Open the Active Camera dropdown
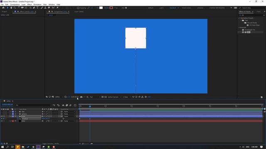This screenshot has width=266, height=149. pyautogui.click(x=115, y=97)
